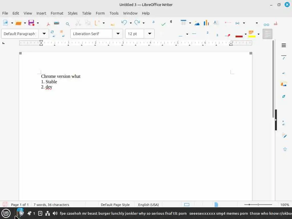The height and width of the screenshot is (219, 292).
Task: Apply the red font color swatch
Action: click(239, 36)
